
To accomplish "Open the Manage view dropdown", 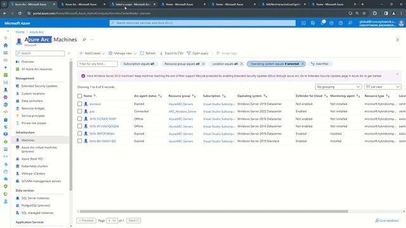I will 122,53.
